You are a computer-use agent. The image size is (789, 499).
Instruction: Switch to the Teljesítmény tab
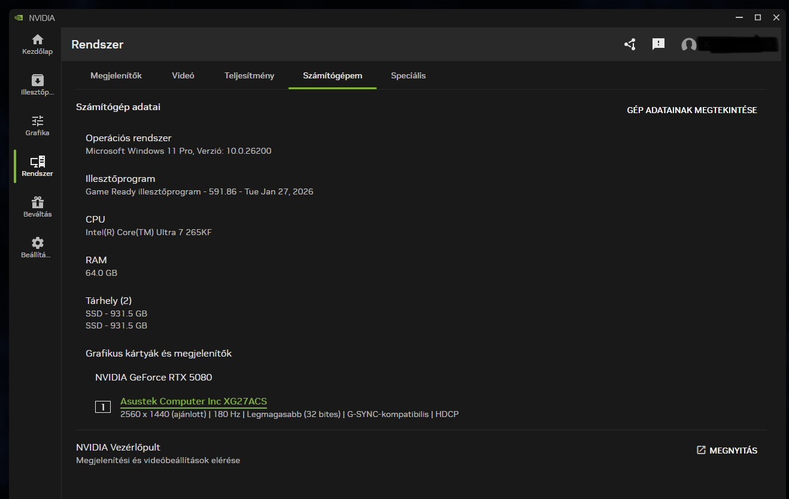pyautogui.click(x=250, y=75)
